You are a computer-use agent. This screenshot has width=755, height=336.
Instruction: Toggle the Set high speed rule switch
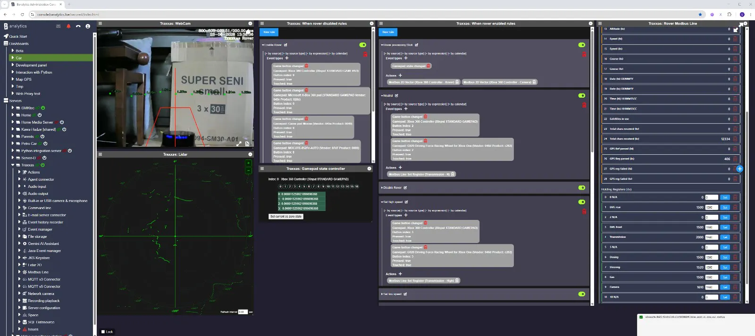(x=582, y=202)
